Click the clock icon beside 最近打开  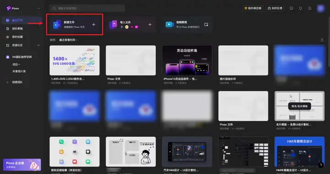click(x=8, y=21)
